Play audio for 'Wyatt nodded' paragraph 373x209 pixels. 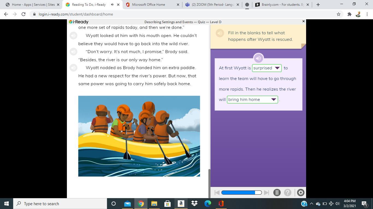pyautogui.click(x=73, y=68)
